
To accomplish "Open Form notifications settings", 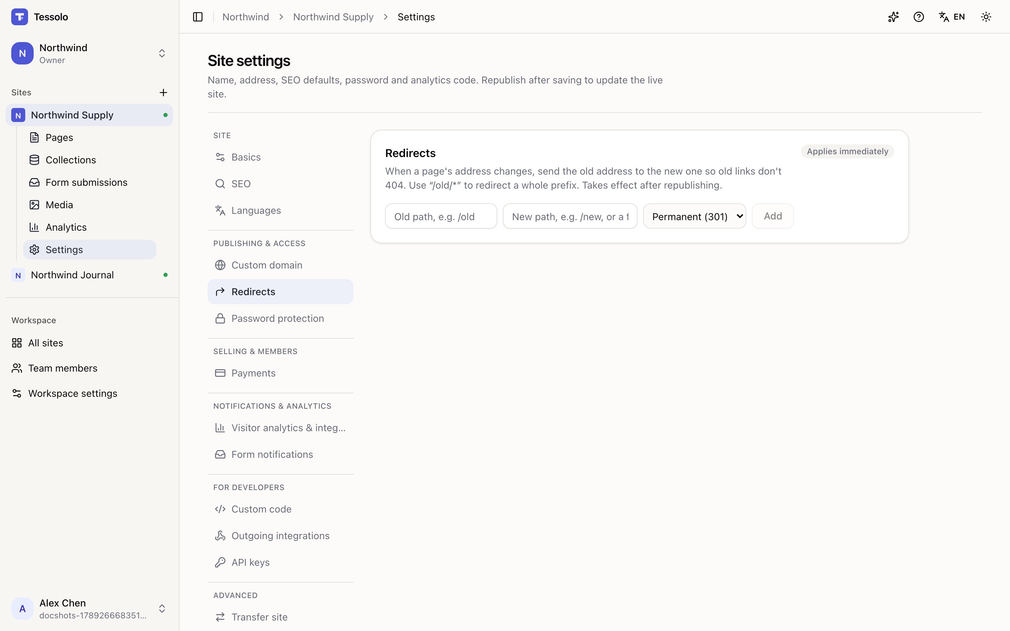I will click(281, 454).
